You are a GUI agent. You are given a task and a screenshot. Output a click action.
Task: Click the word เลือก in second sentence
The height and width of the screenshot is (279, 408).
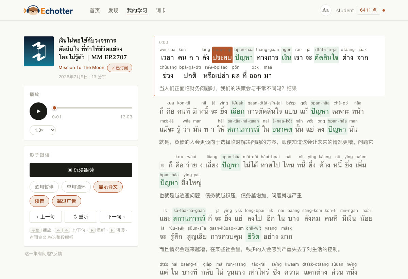pyautogui.click(x=237, y=109)
